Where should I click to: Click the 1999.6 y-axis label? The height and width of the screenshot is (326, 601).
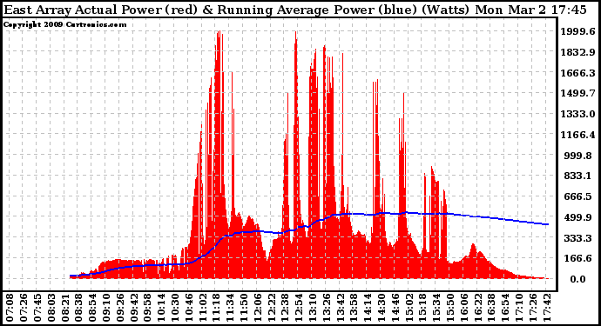[x=578, y=31]
